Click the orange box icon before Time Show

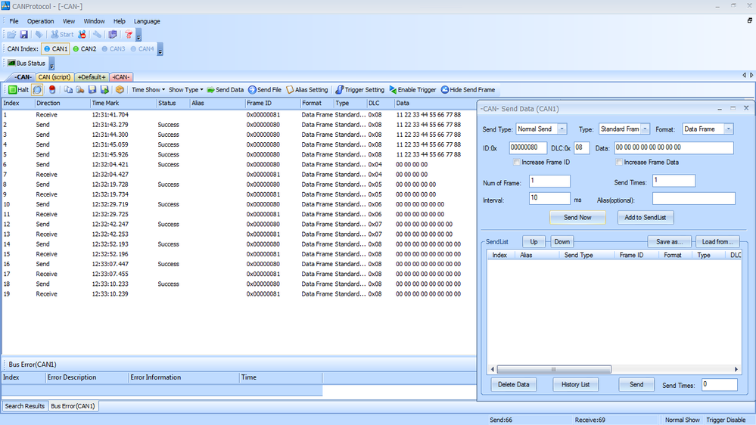coord(120,90)
